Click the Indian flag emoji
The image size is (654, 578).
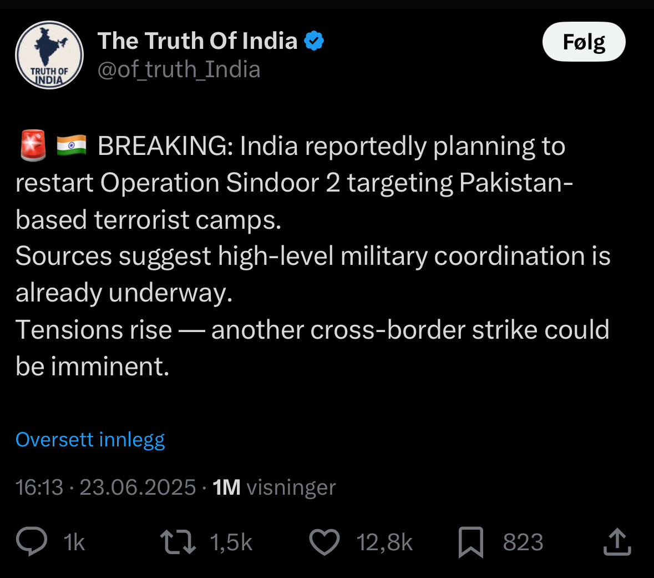pyautogui.click(x=72, y=145)
